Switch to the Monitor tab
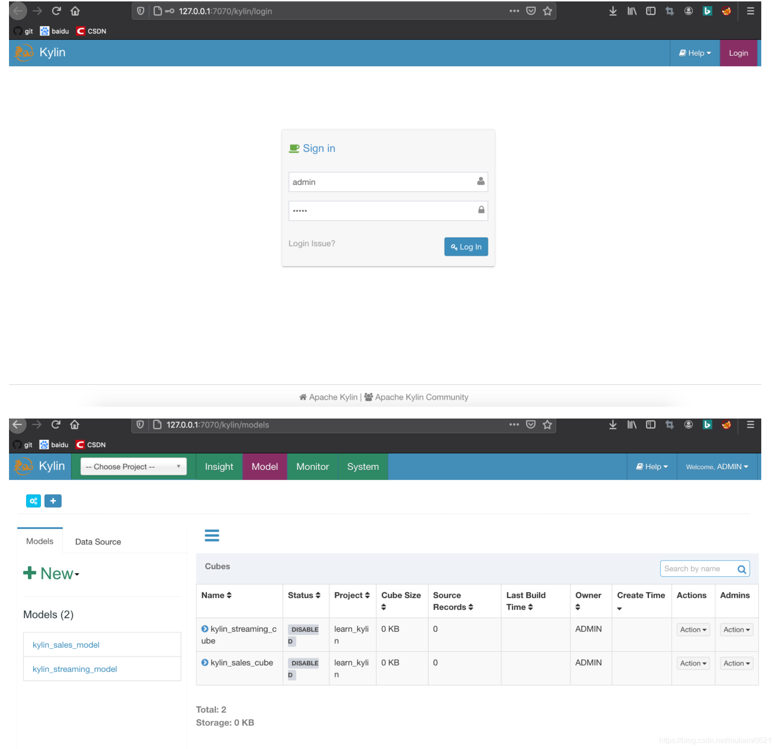775x749 pixels. click(313, 467)
